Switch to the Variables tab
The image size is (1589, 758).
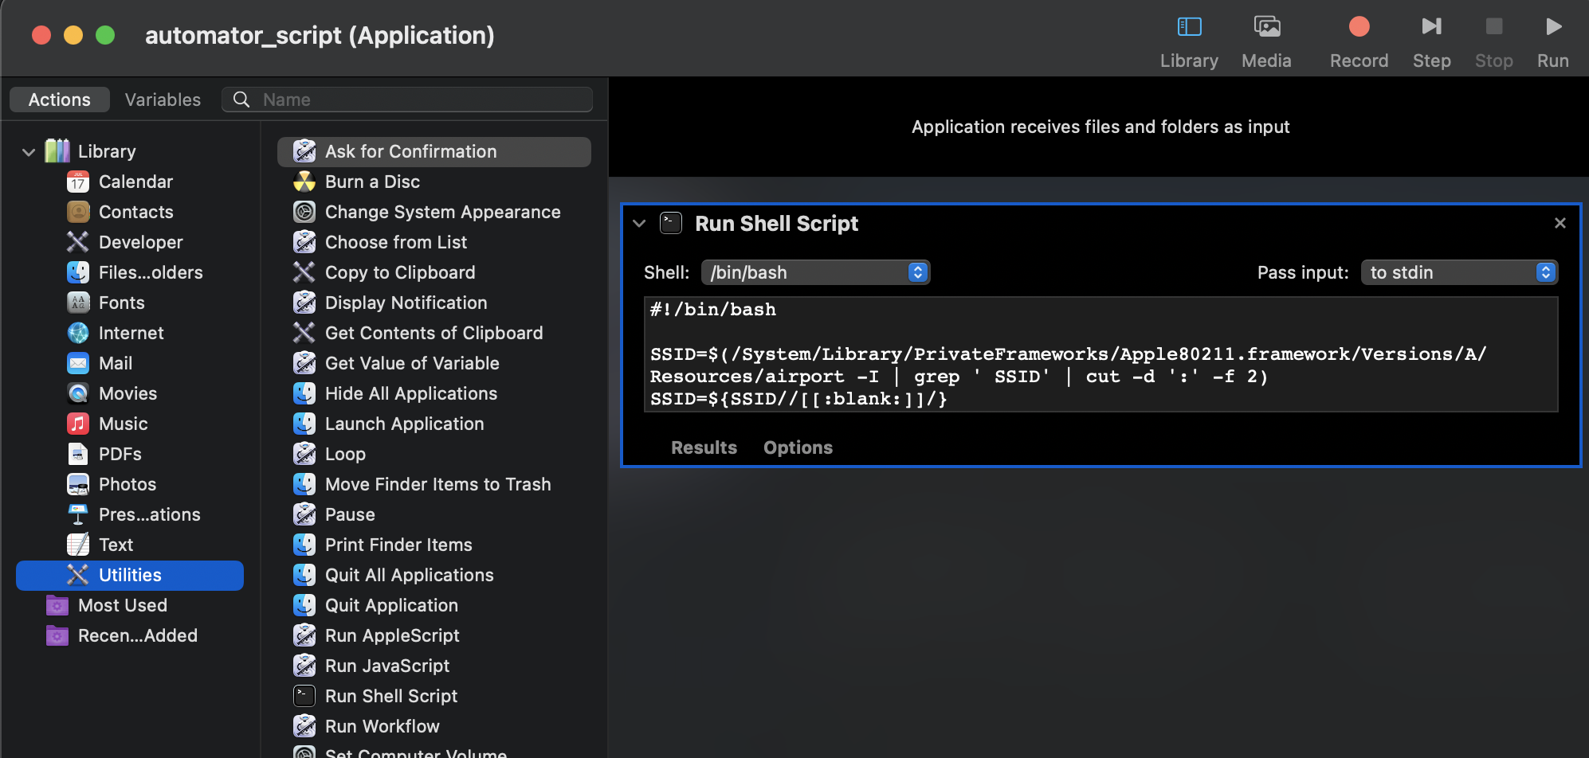(163, 100)
